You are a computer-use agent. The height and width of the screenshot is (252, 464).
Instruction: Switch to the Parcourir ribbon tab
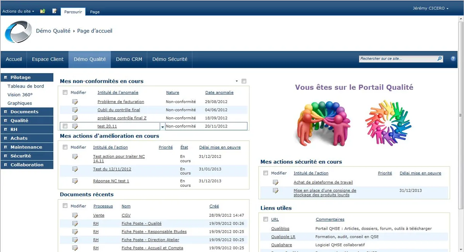tap(73, 12)
